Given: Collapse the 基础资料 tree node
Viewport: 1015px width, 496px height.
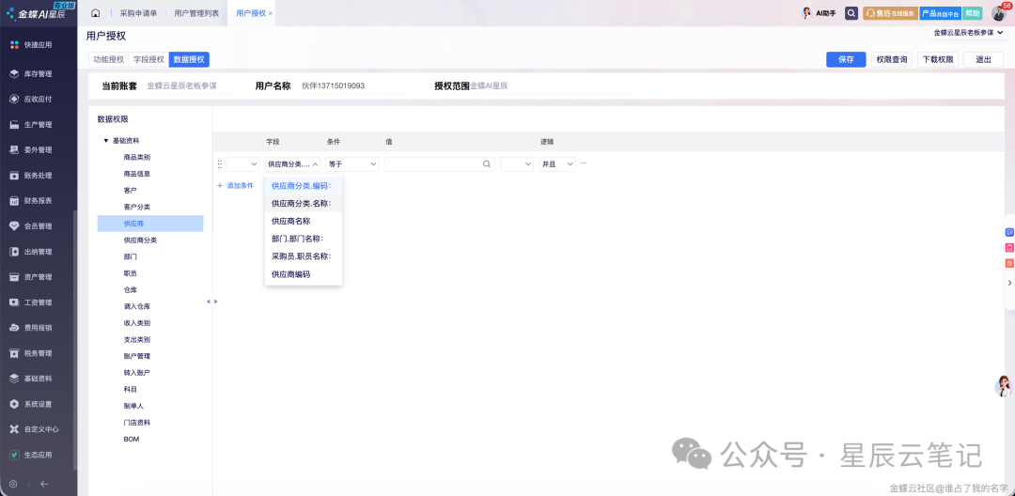Looking at the screenshot, I should 105,140.
